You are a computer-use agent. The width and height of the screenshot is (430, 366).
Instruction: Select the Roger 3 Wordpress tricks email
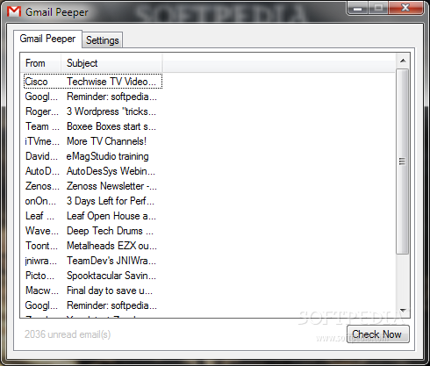click(x=93, y=111)
